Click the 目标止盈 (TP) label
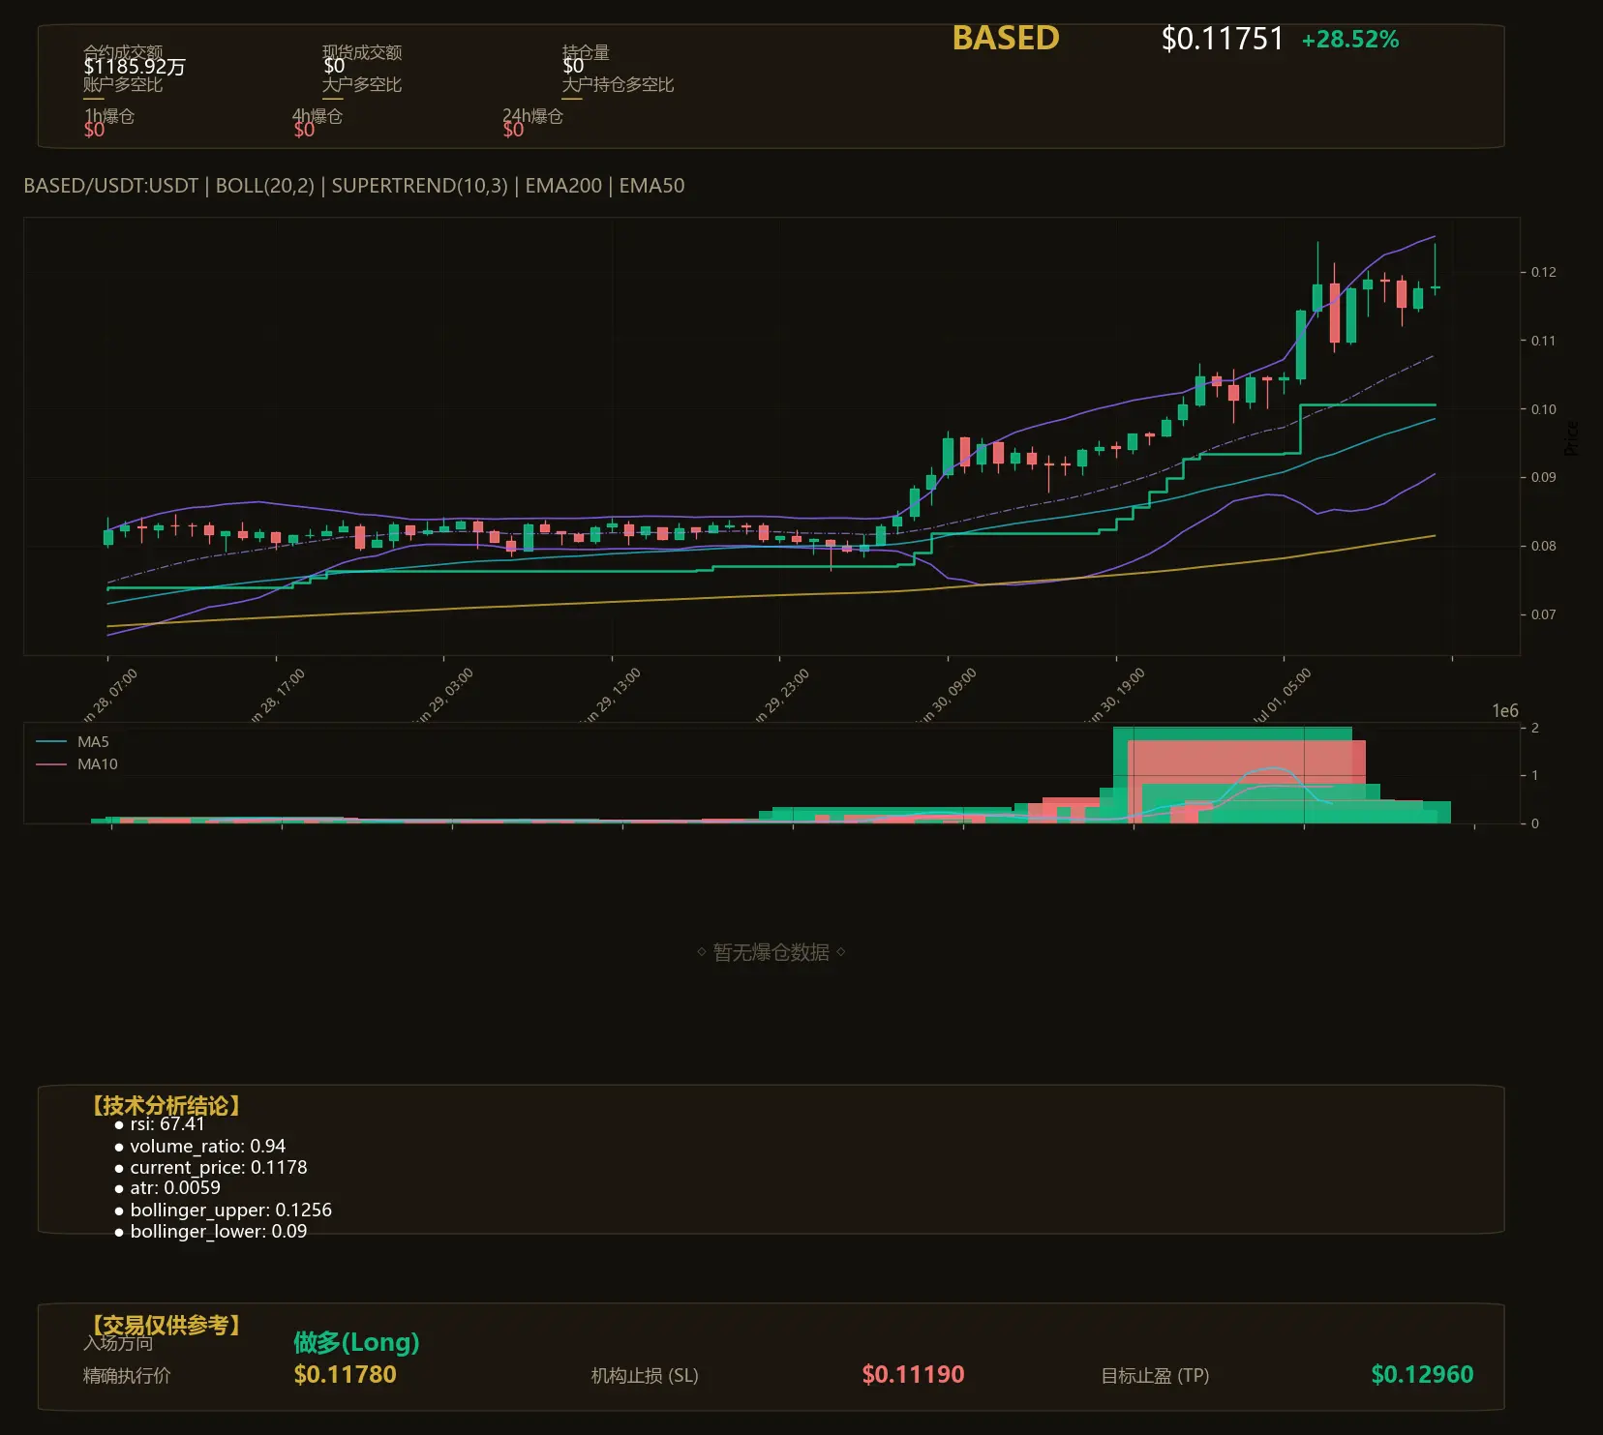Screen dimensions: 1603x1435 pos(1155,1376)
